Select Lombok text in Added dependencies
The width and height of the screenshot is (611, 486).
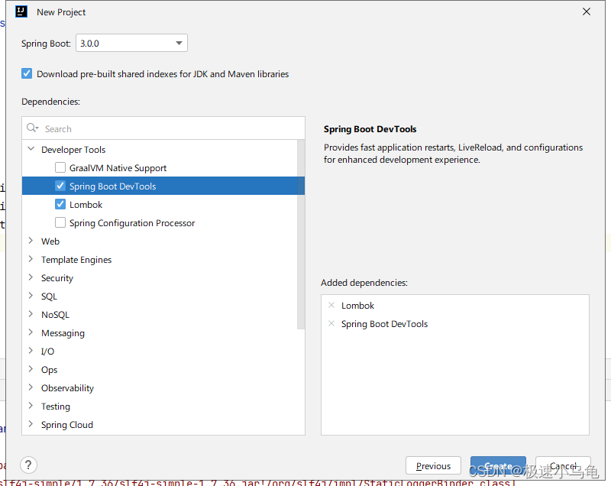pyautogui.click(x=357, y=306)
